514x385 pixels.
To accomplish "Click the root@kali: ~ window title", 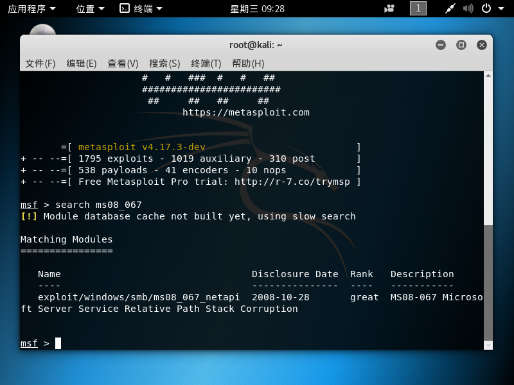I will (256, 45).
